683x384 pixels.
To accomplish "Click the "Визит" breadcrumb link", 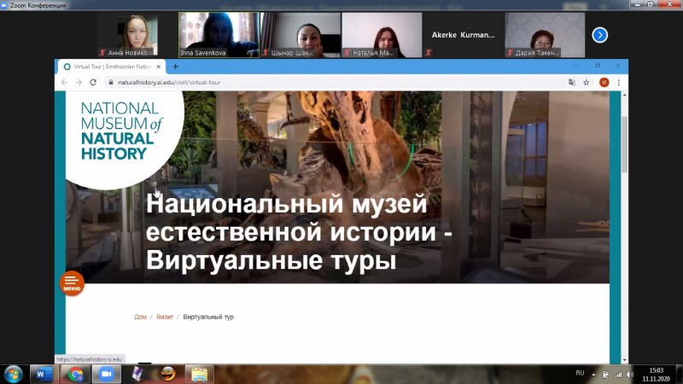I will click(164, 317).
